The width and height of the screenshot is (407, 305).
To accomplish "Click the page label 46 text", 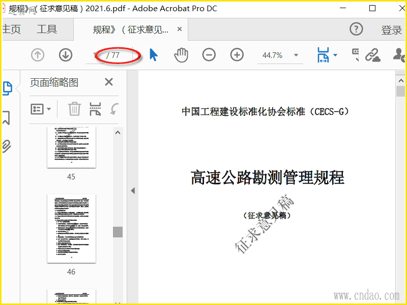I will click(x=71, y=272).
